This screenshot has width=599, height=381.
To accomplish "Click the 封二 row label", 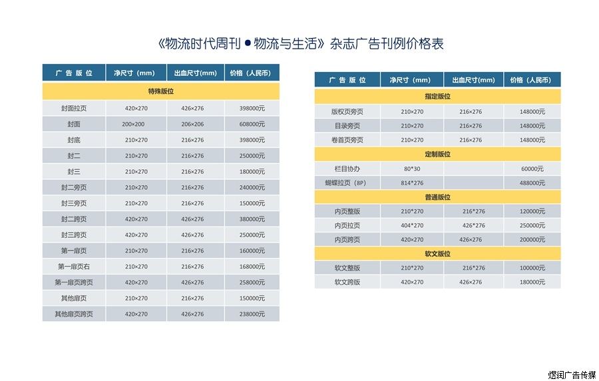I will (x=74, y=156).
